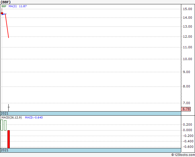195x157 pixels.
Task: Open the 12Stocks.com copyright link
Action: [x=183, y=155]
